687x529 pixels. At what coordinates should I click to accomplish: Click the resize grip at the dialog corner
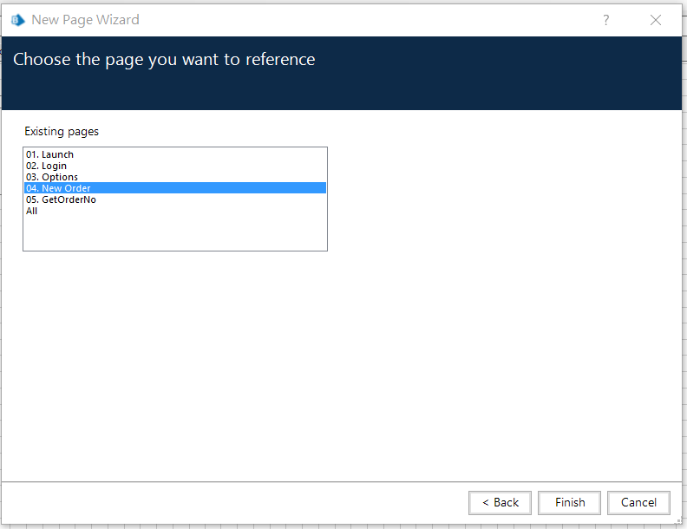(x=678, y=521)
